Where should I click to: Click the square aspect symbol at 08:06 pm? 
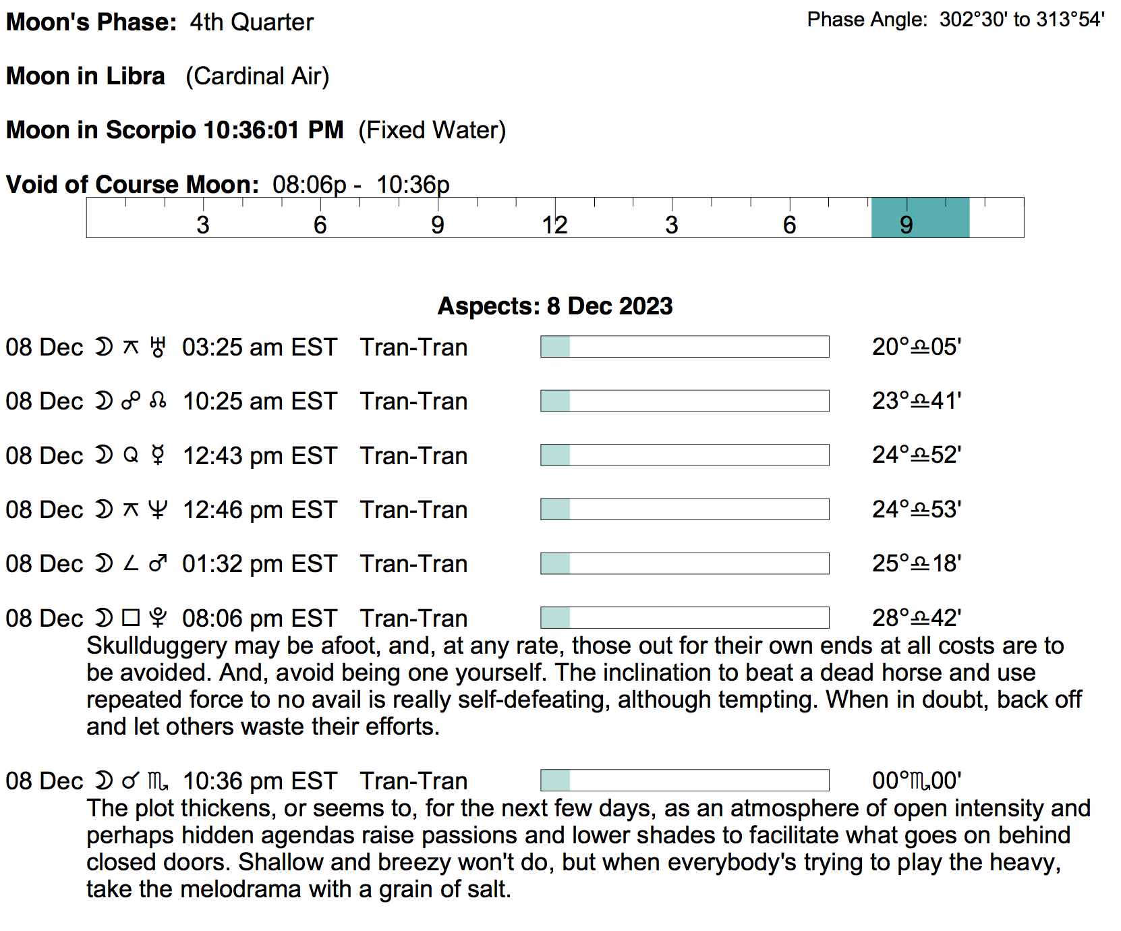131,618
